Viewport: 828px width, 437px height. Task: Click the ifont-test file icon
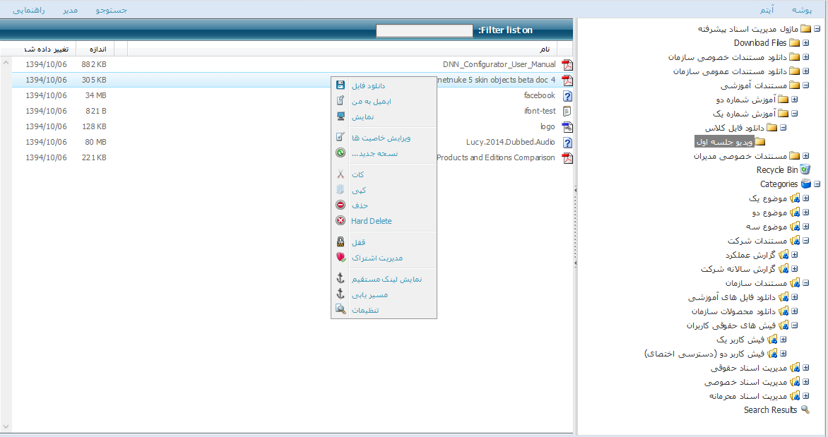coord(567,112)
